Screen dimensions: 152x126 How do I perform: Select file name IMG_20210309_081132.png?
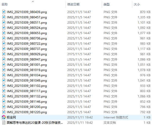(x=27, y=96)
